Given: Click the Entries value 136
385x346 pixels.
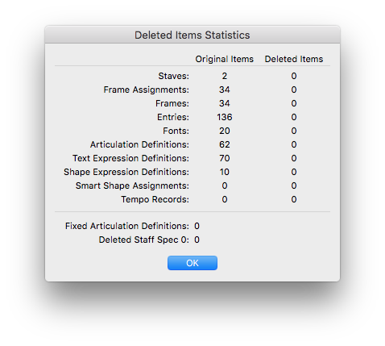Looking at the screenshot, I should click(225, 117).
